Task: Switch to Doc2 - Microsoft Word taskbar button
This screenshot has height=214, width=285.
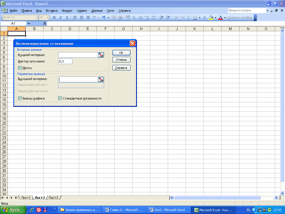Action: pyautogui.click(x=168, y=210)
